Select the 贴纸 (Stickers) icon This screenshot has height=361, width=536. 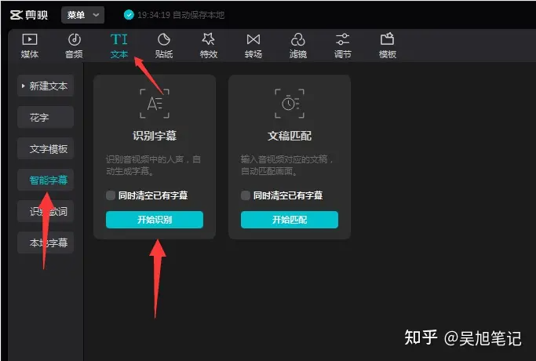coord(163,40)
